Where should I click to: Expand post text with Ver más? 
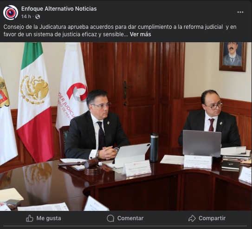pos(140,34)
